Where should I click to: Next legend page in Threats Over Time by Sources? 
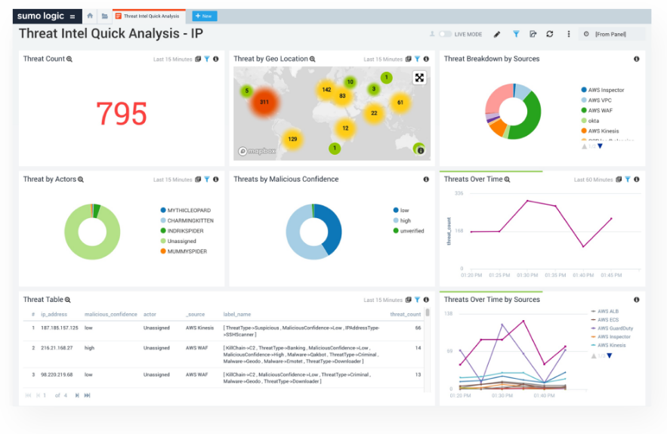point(609,356)
